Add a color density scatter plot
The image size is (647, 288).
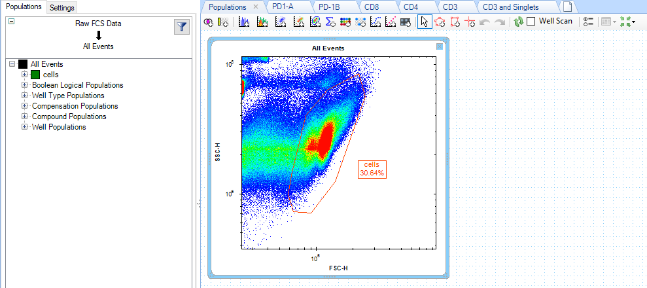[x=299, y=22]
